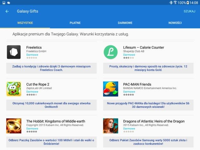Click the star rating of Freeletics
This screenshot has height=150, width=200.
32,58
